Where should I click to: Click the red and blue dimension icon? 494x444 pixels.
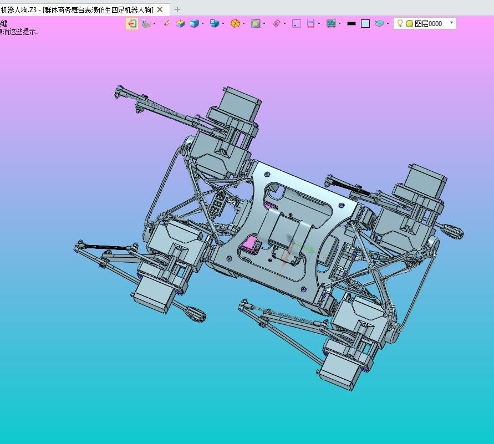coord(310,23)
